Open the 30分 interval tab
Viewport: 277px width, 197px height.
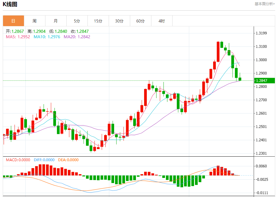(119, 21)
